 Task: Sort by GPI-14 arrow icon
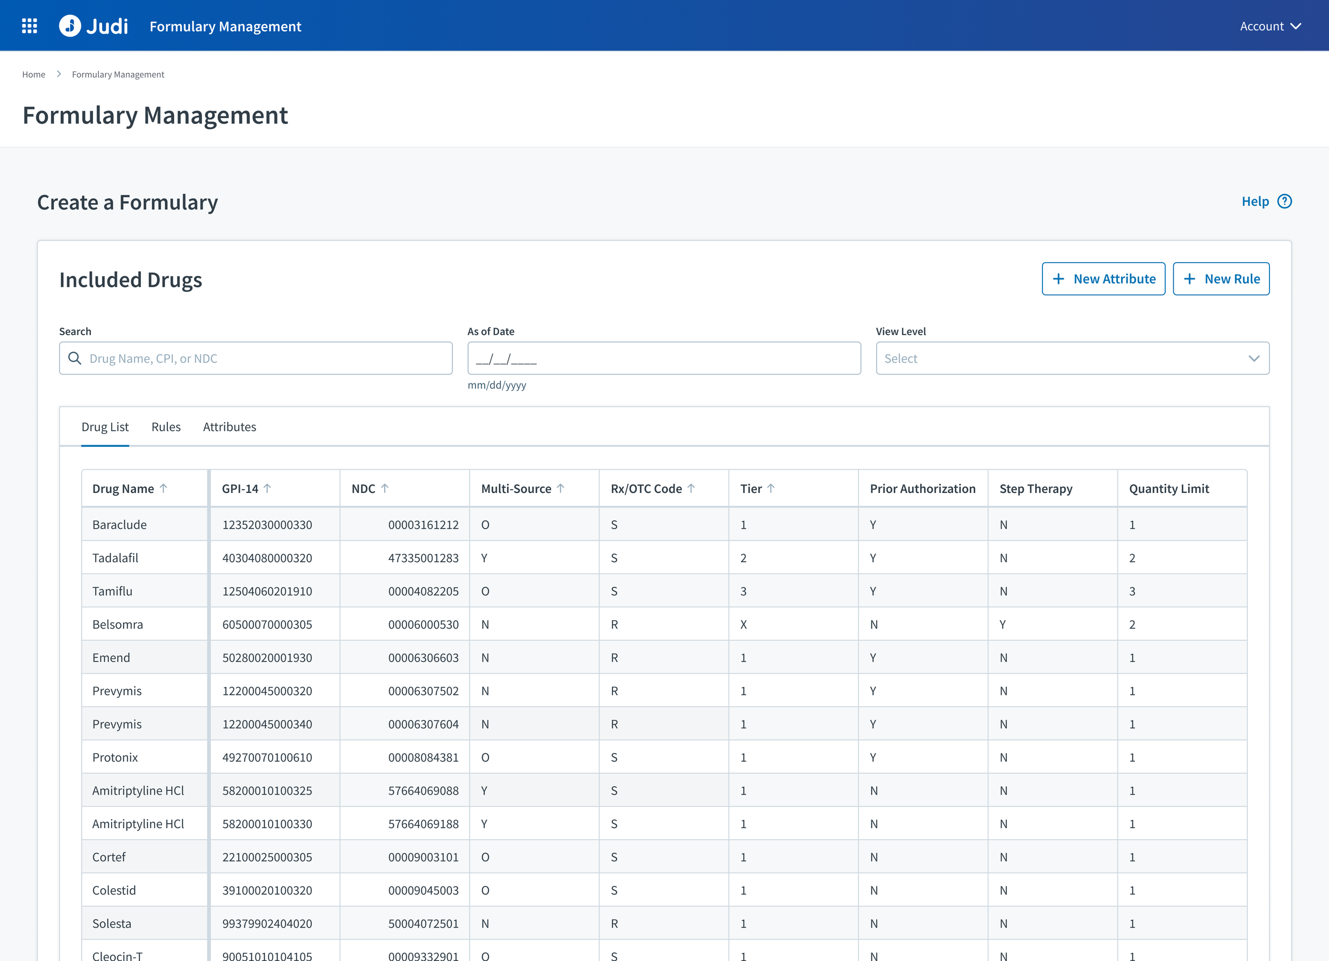pos(267,488)
